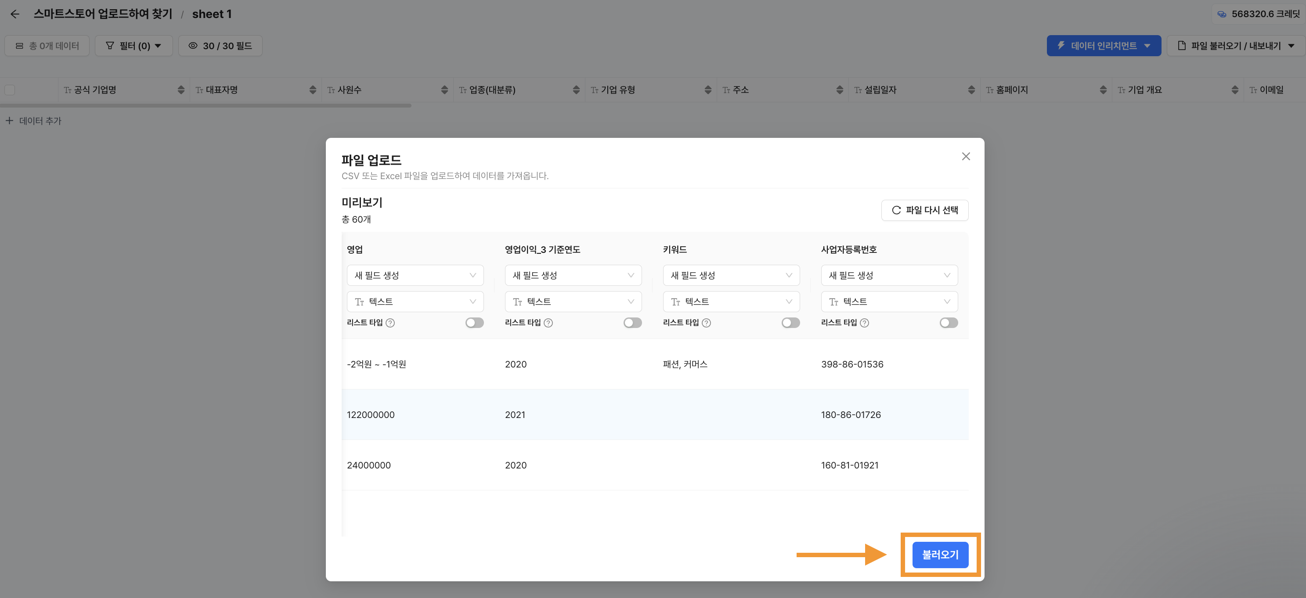Viewport: 1306px width, 598px height.
Task: Check the select-all rows checkbox
Action: (x=10, y=90)
